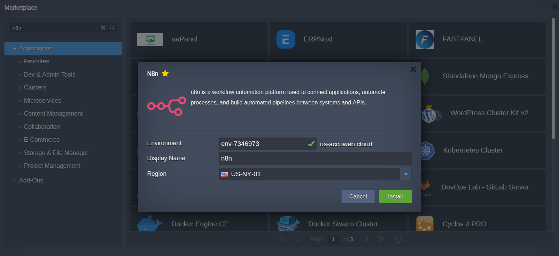Open the Add-Ons section

(x=31, y=180)
